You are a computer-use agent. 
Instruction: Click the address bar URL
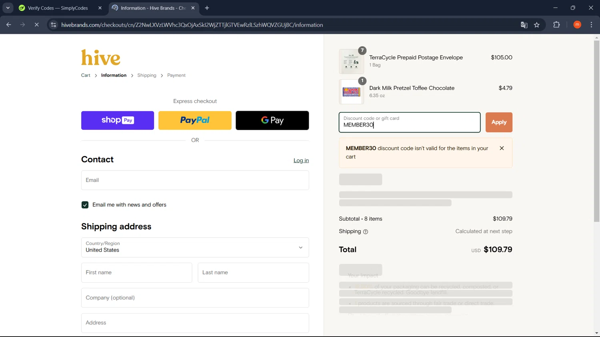point(192,25)
